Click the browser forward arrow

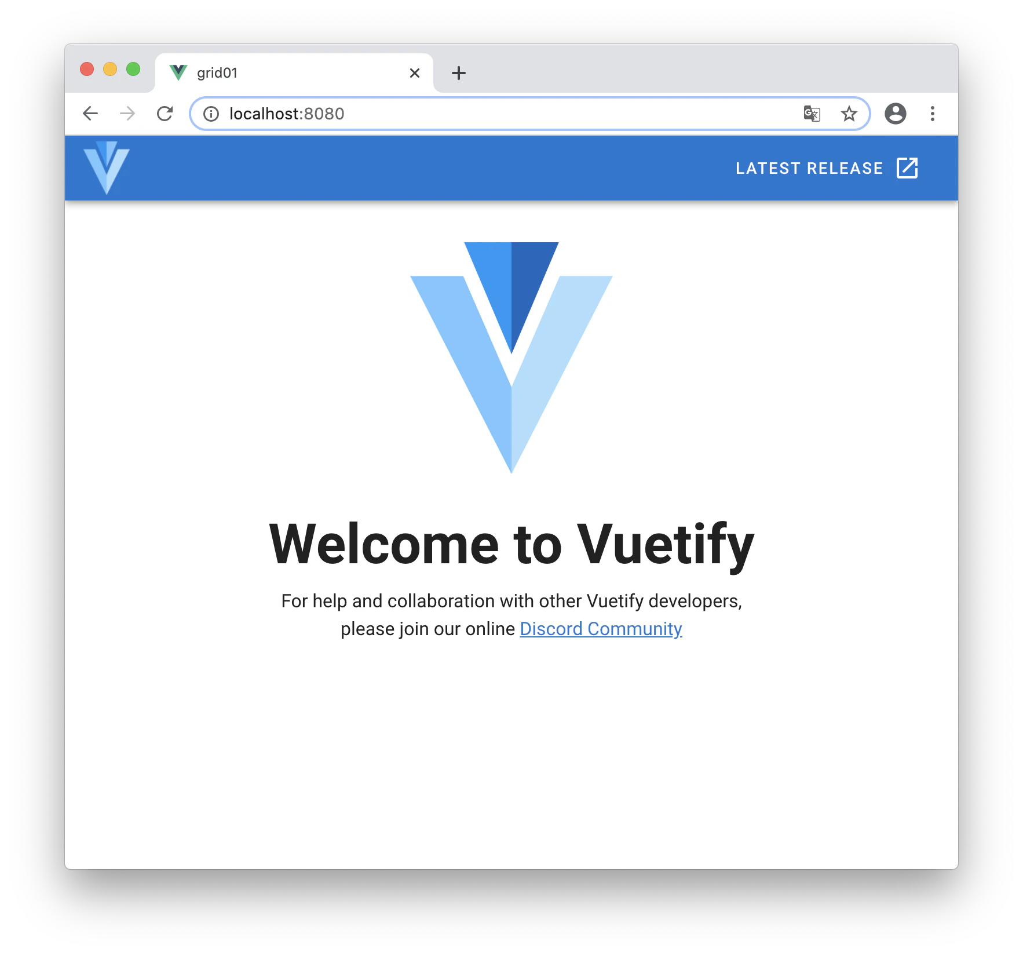(127, 114)
